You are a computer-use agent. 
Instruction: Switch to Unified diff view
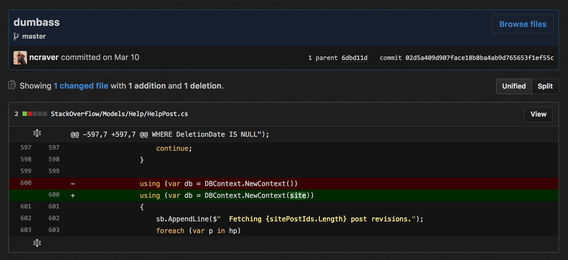tap(514, 86)
